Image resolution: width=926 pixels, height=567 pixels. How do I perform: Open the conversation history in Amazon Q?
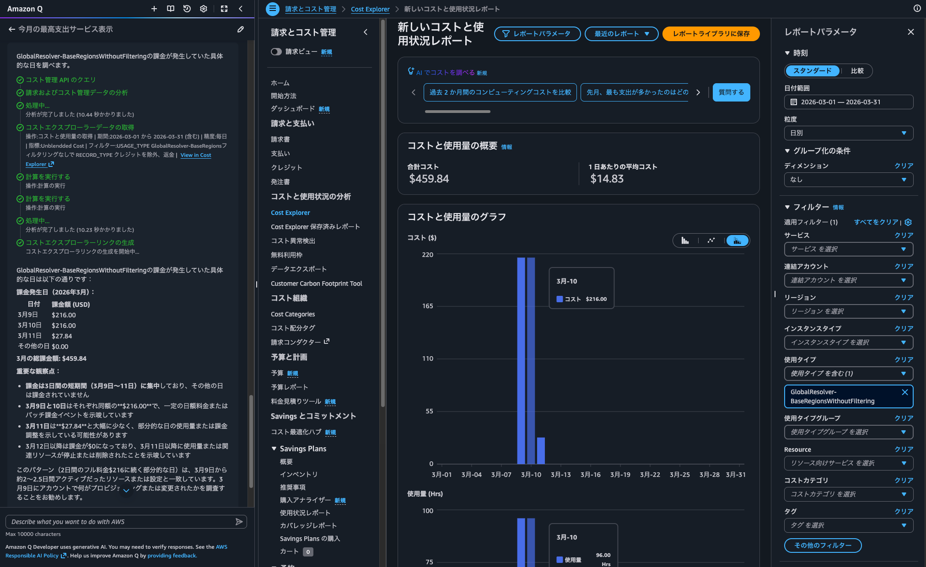pyautogui.click(x=187, y=9)
